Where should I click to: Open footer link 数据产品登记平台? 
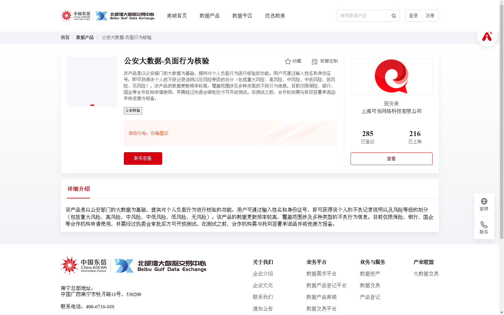[x=326, y=285]
